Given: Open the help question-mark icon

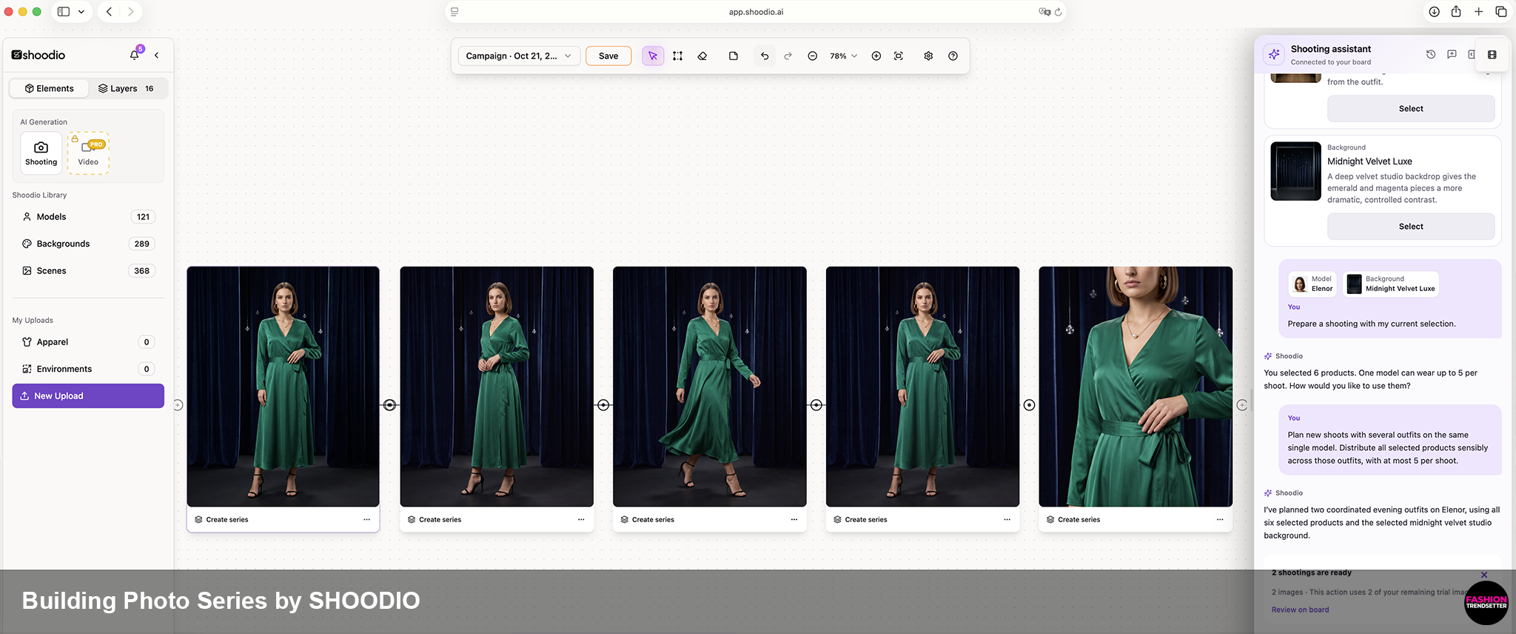Looking at the screenshot, I should tap(953, 56).
